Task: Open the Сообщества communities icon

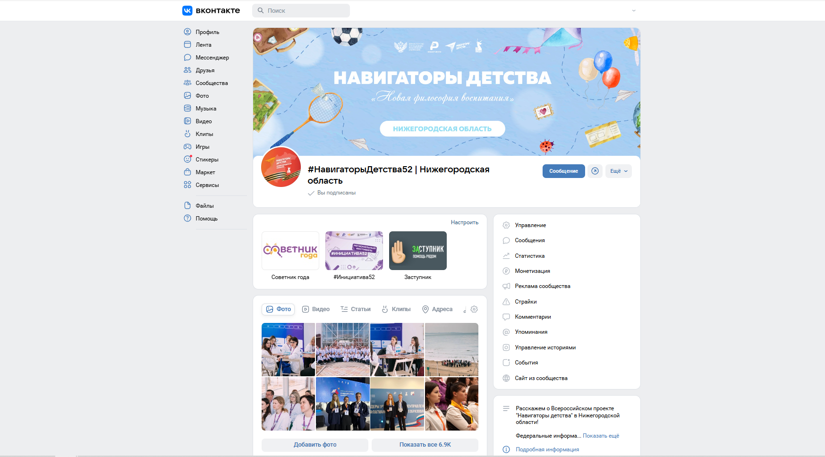Action: click(x=187, y=83)
